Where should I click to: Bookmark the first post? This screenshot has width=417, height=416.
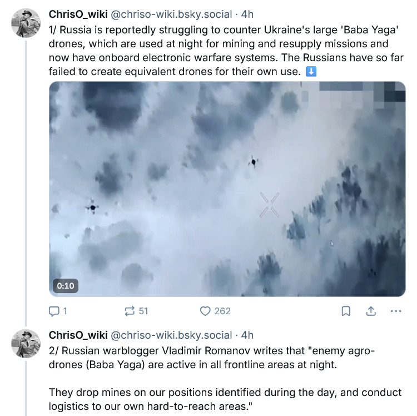346,311
